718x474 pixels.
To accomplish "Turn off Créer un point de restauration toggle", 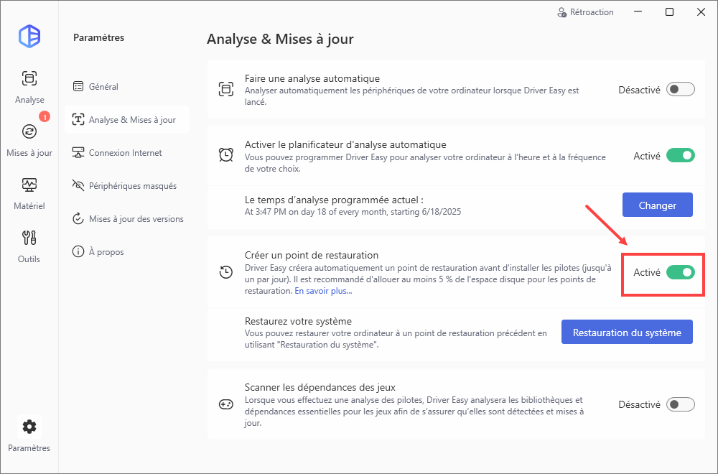I will [x=681, y=272].
